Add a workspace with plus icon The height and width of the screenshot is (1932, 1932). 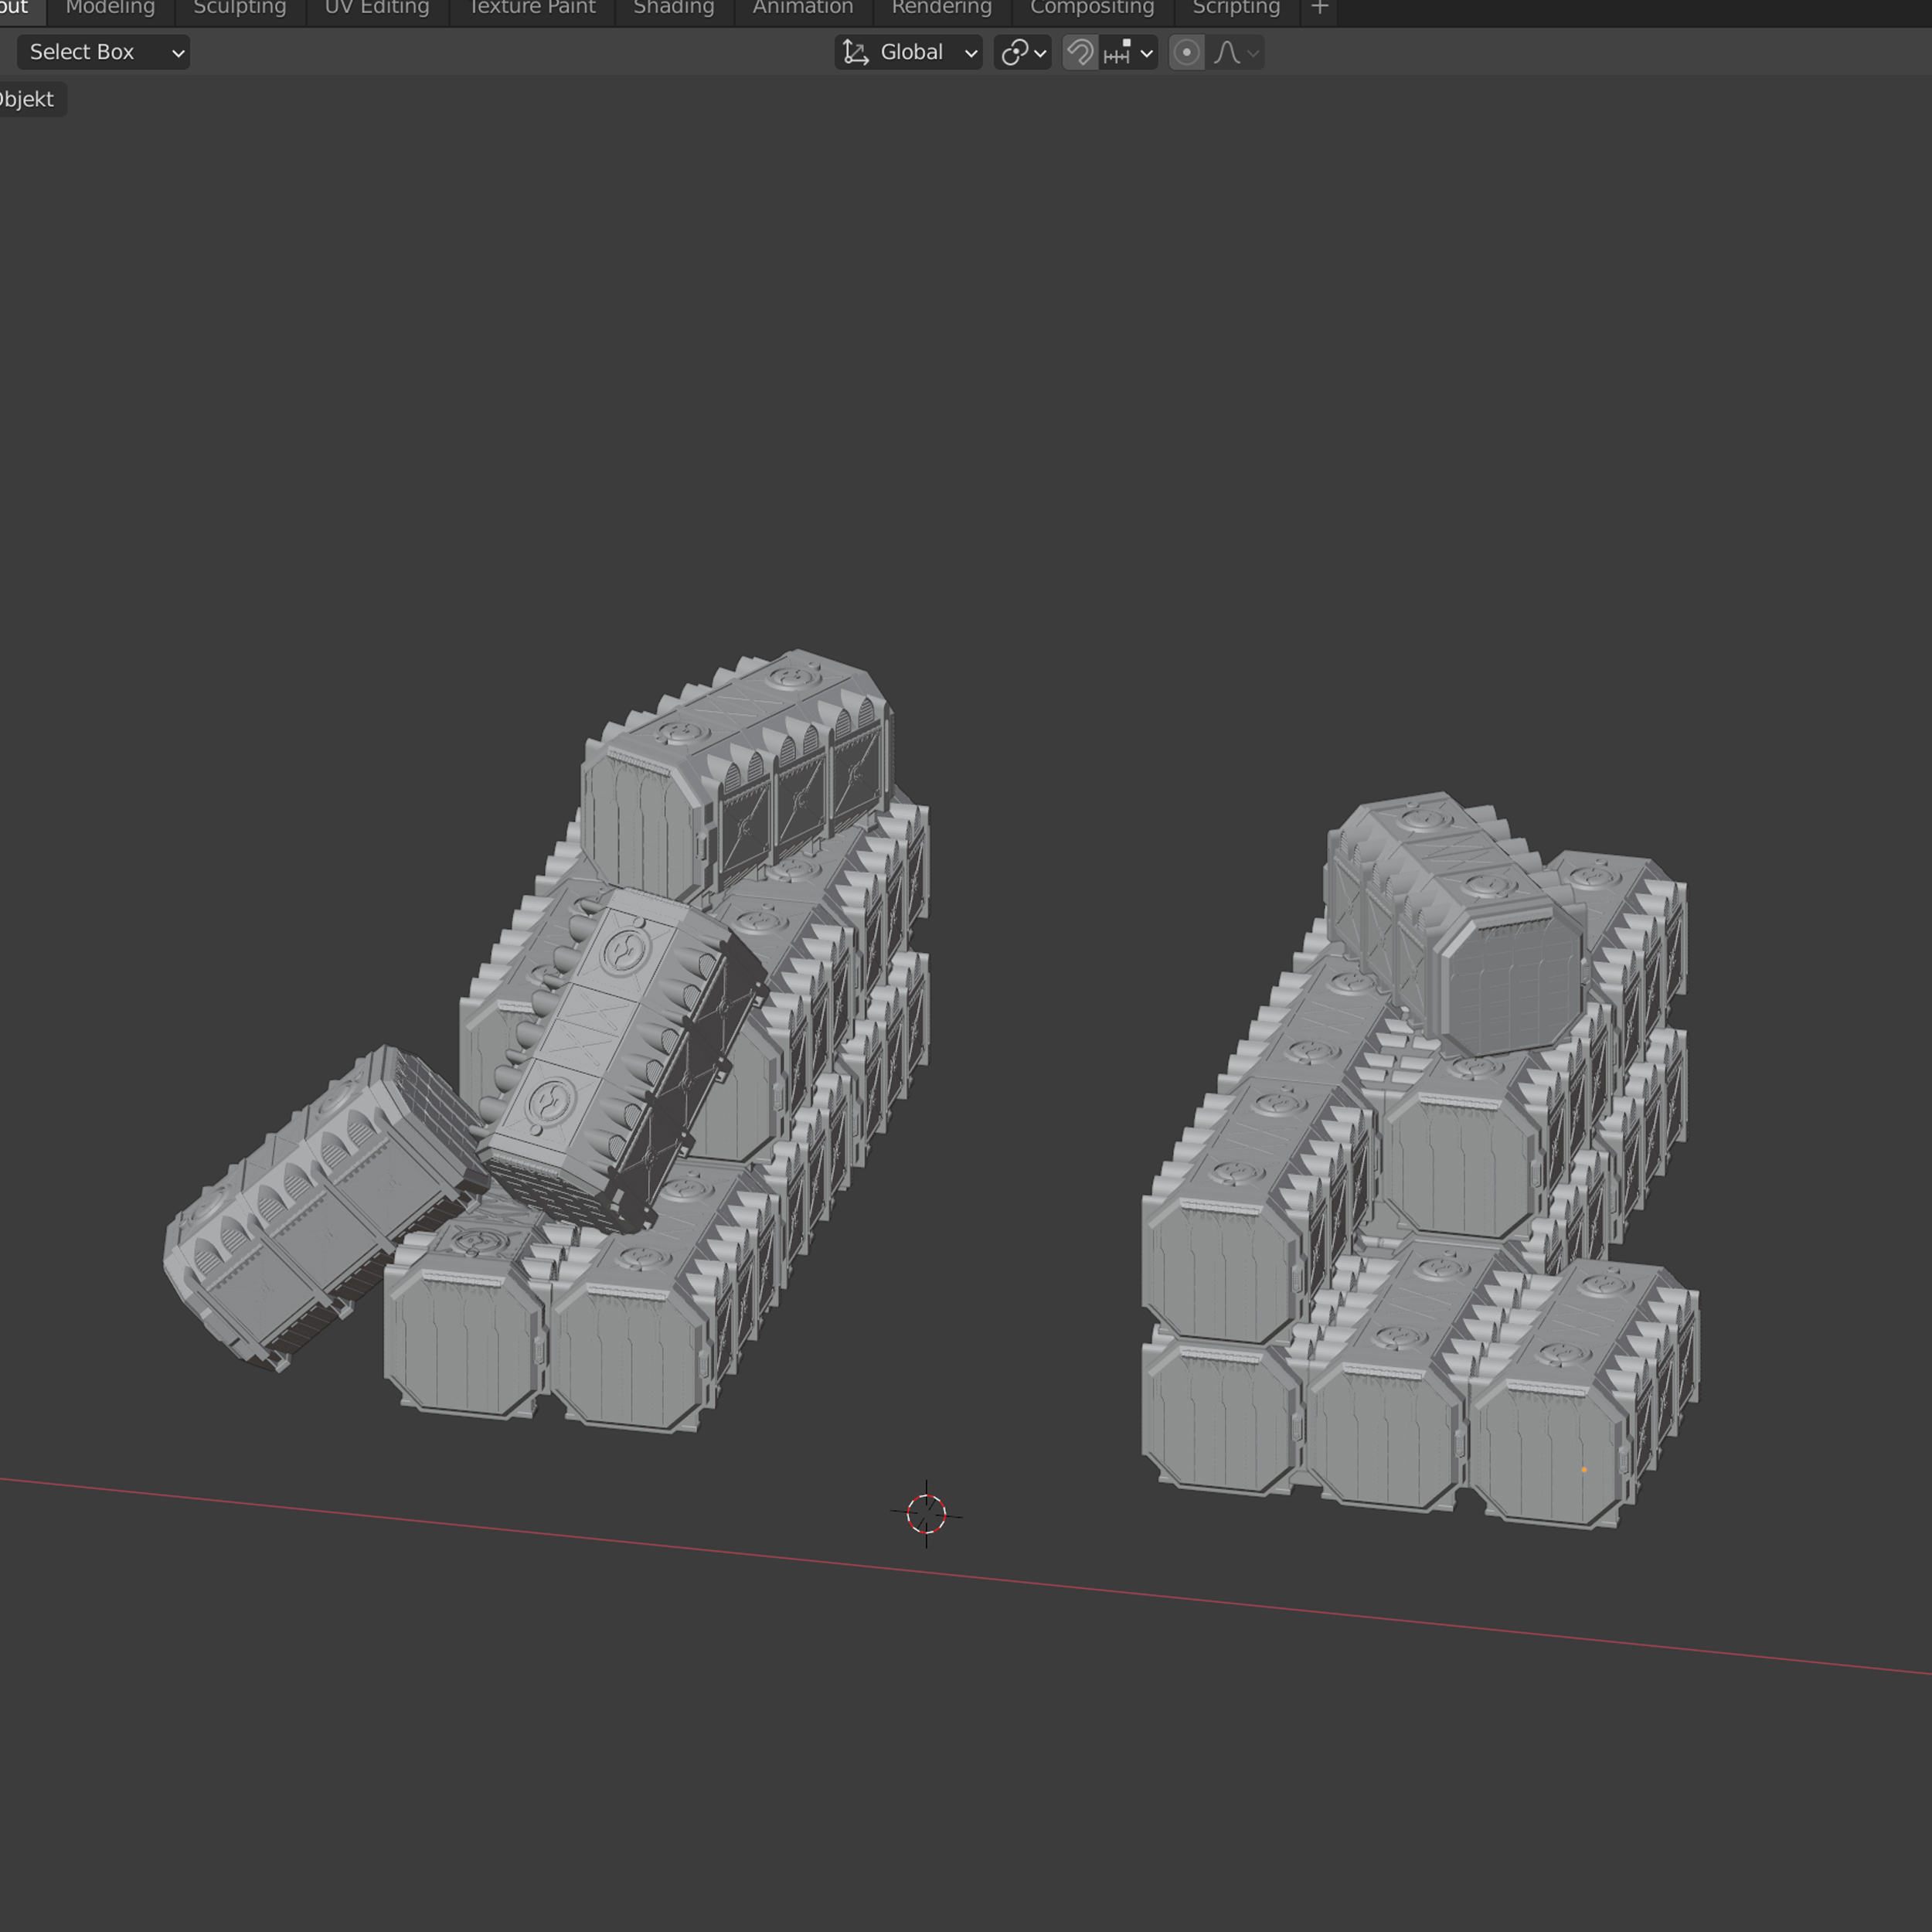click(1319, 8)
